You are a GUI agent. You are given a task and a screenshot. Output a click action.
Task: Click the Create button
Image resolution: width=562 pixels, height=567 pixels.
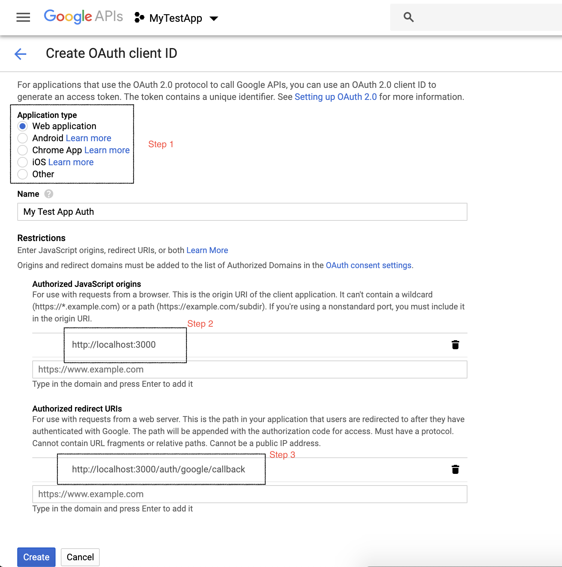tap(36, 557)
